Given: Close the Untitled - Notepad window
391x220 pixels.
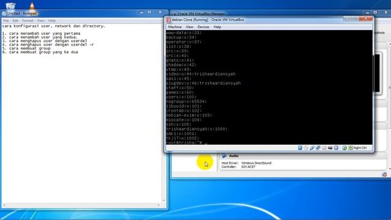Looking at the screenshot, I should click(x=160, y=12).
